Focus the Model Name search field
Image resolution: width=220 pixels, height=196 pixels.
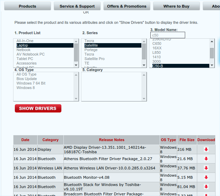[x=168, y=35]
